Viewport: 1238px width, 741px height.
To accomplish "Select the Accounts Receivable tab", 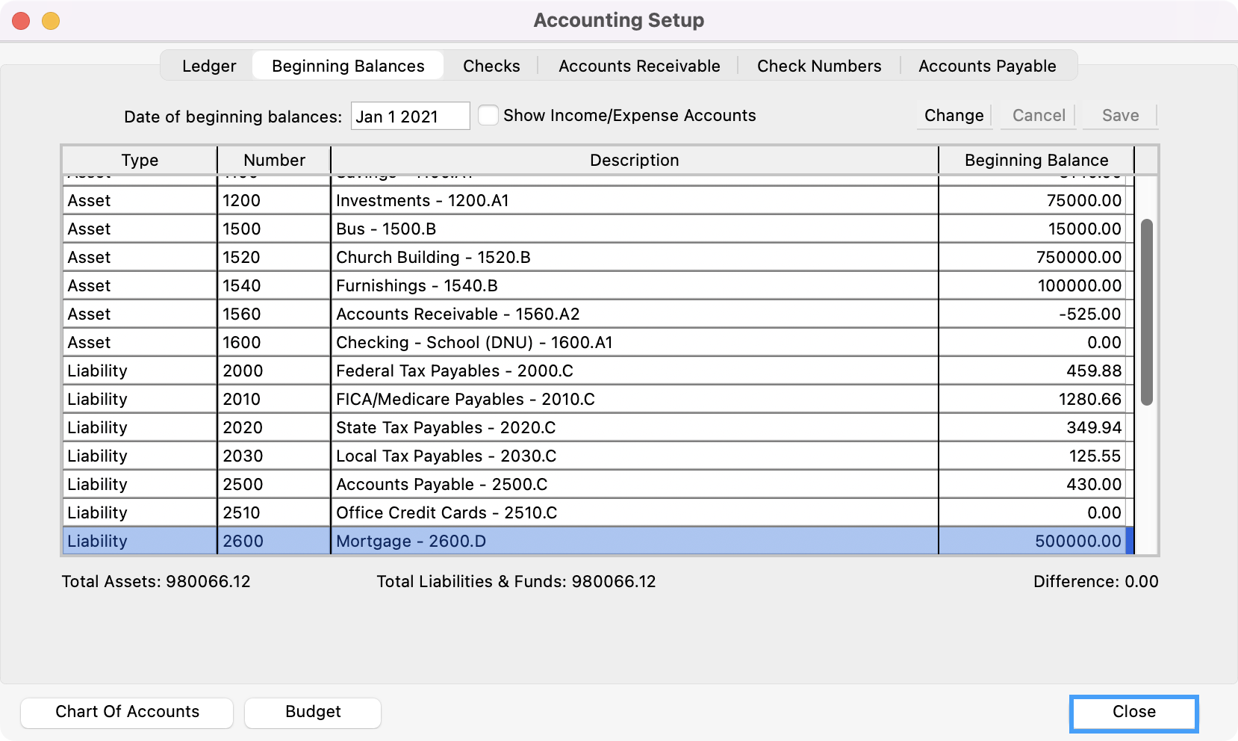I will pos(638,66).
